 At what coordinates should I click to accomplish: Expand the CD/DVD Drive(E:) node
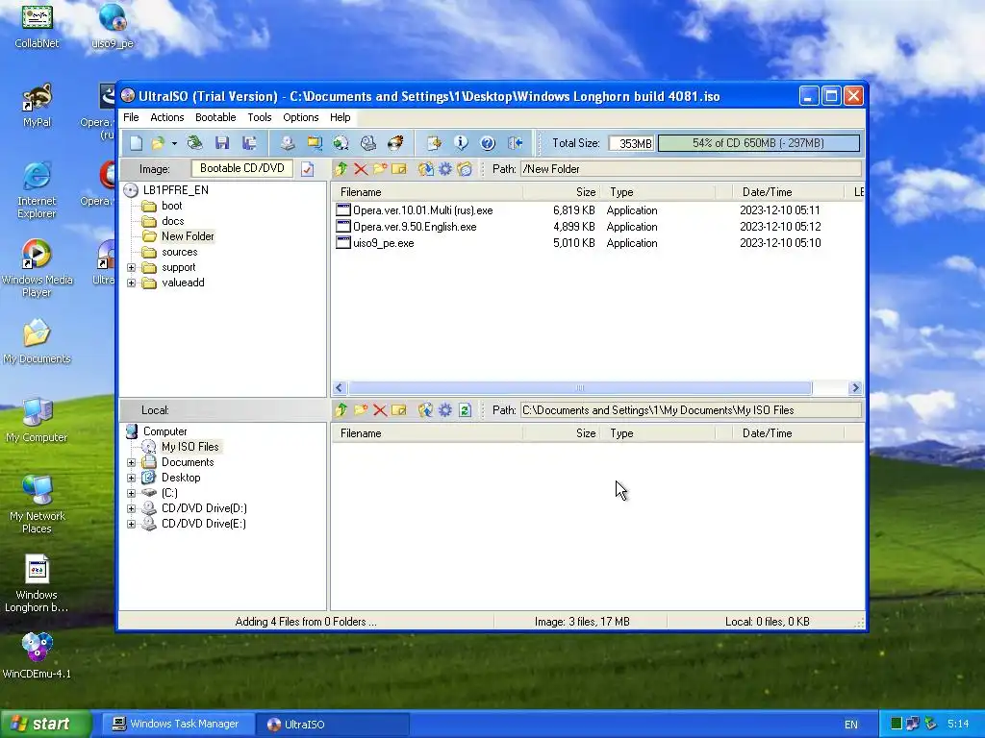coord(131,524)
